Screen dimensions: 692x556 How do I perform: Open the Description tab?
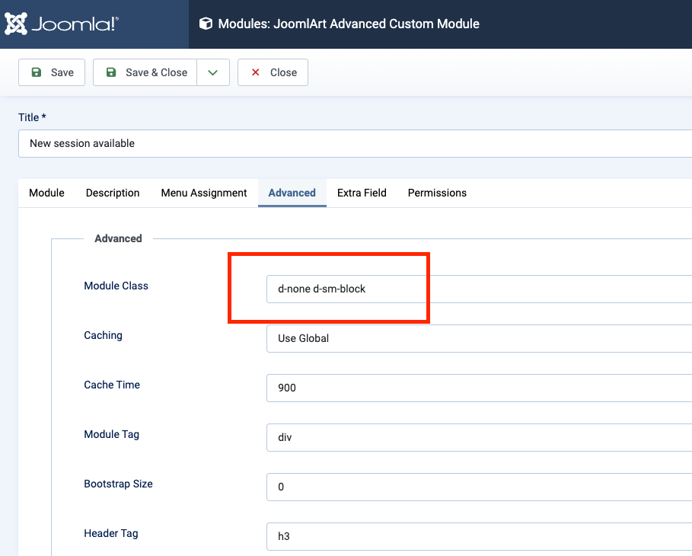pos(113,193)
